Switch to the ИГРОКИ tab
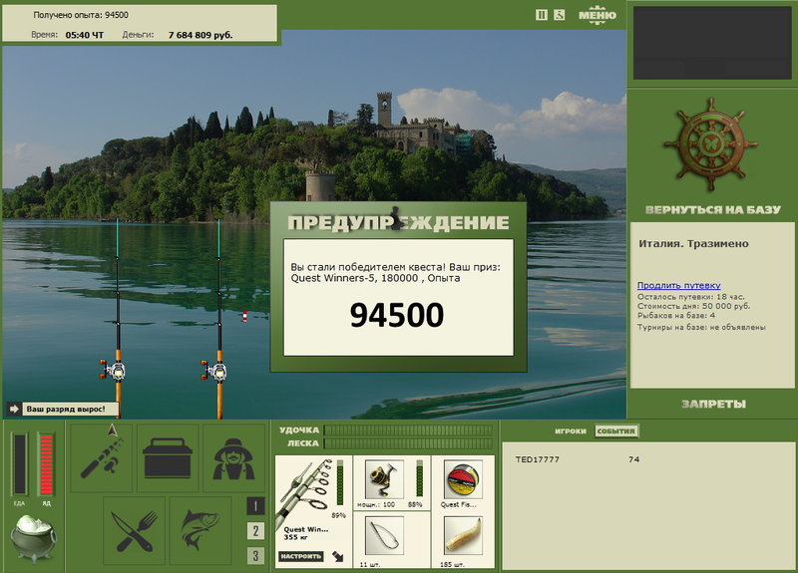The height and width of the screenshot is (573, 798). click(x=570, y=431)
